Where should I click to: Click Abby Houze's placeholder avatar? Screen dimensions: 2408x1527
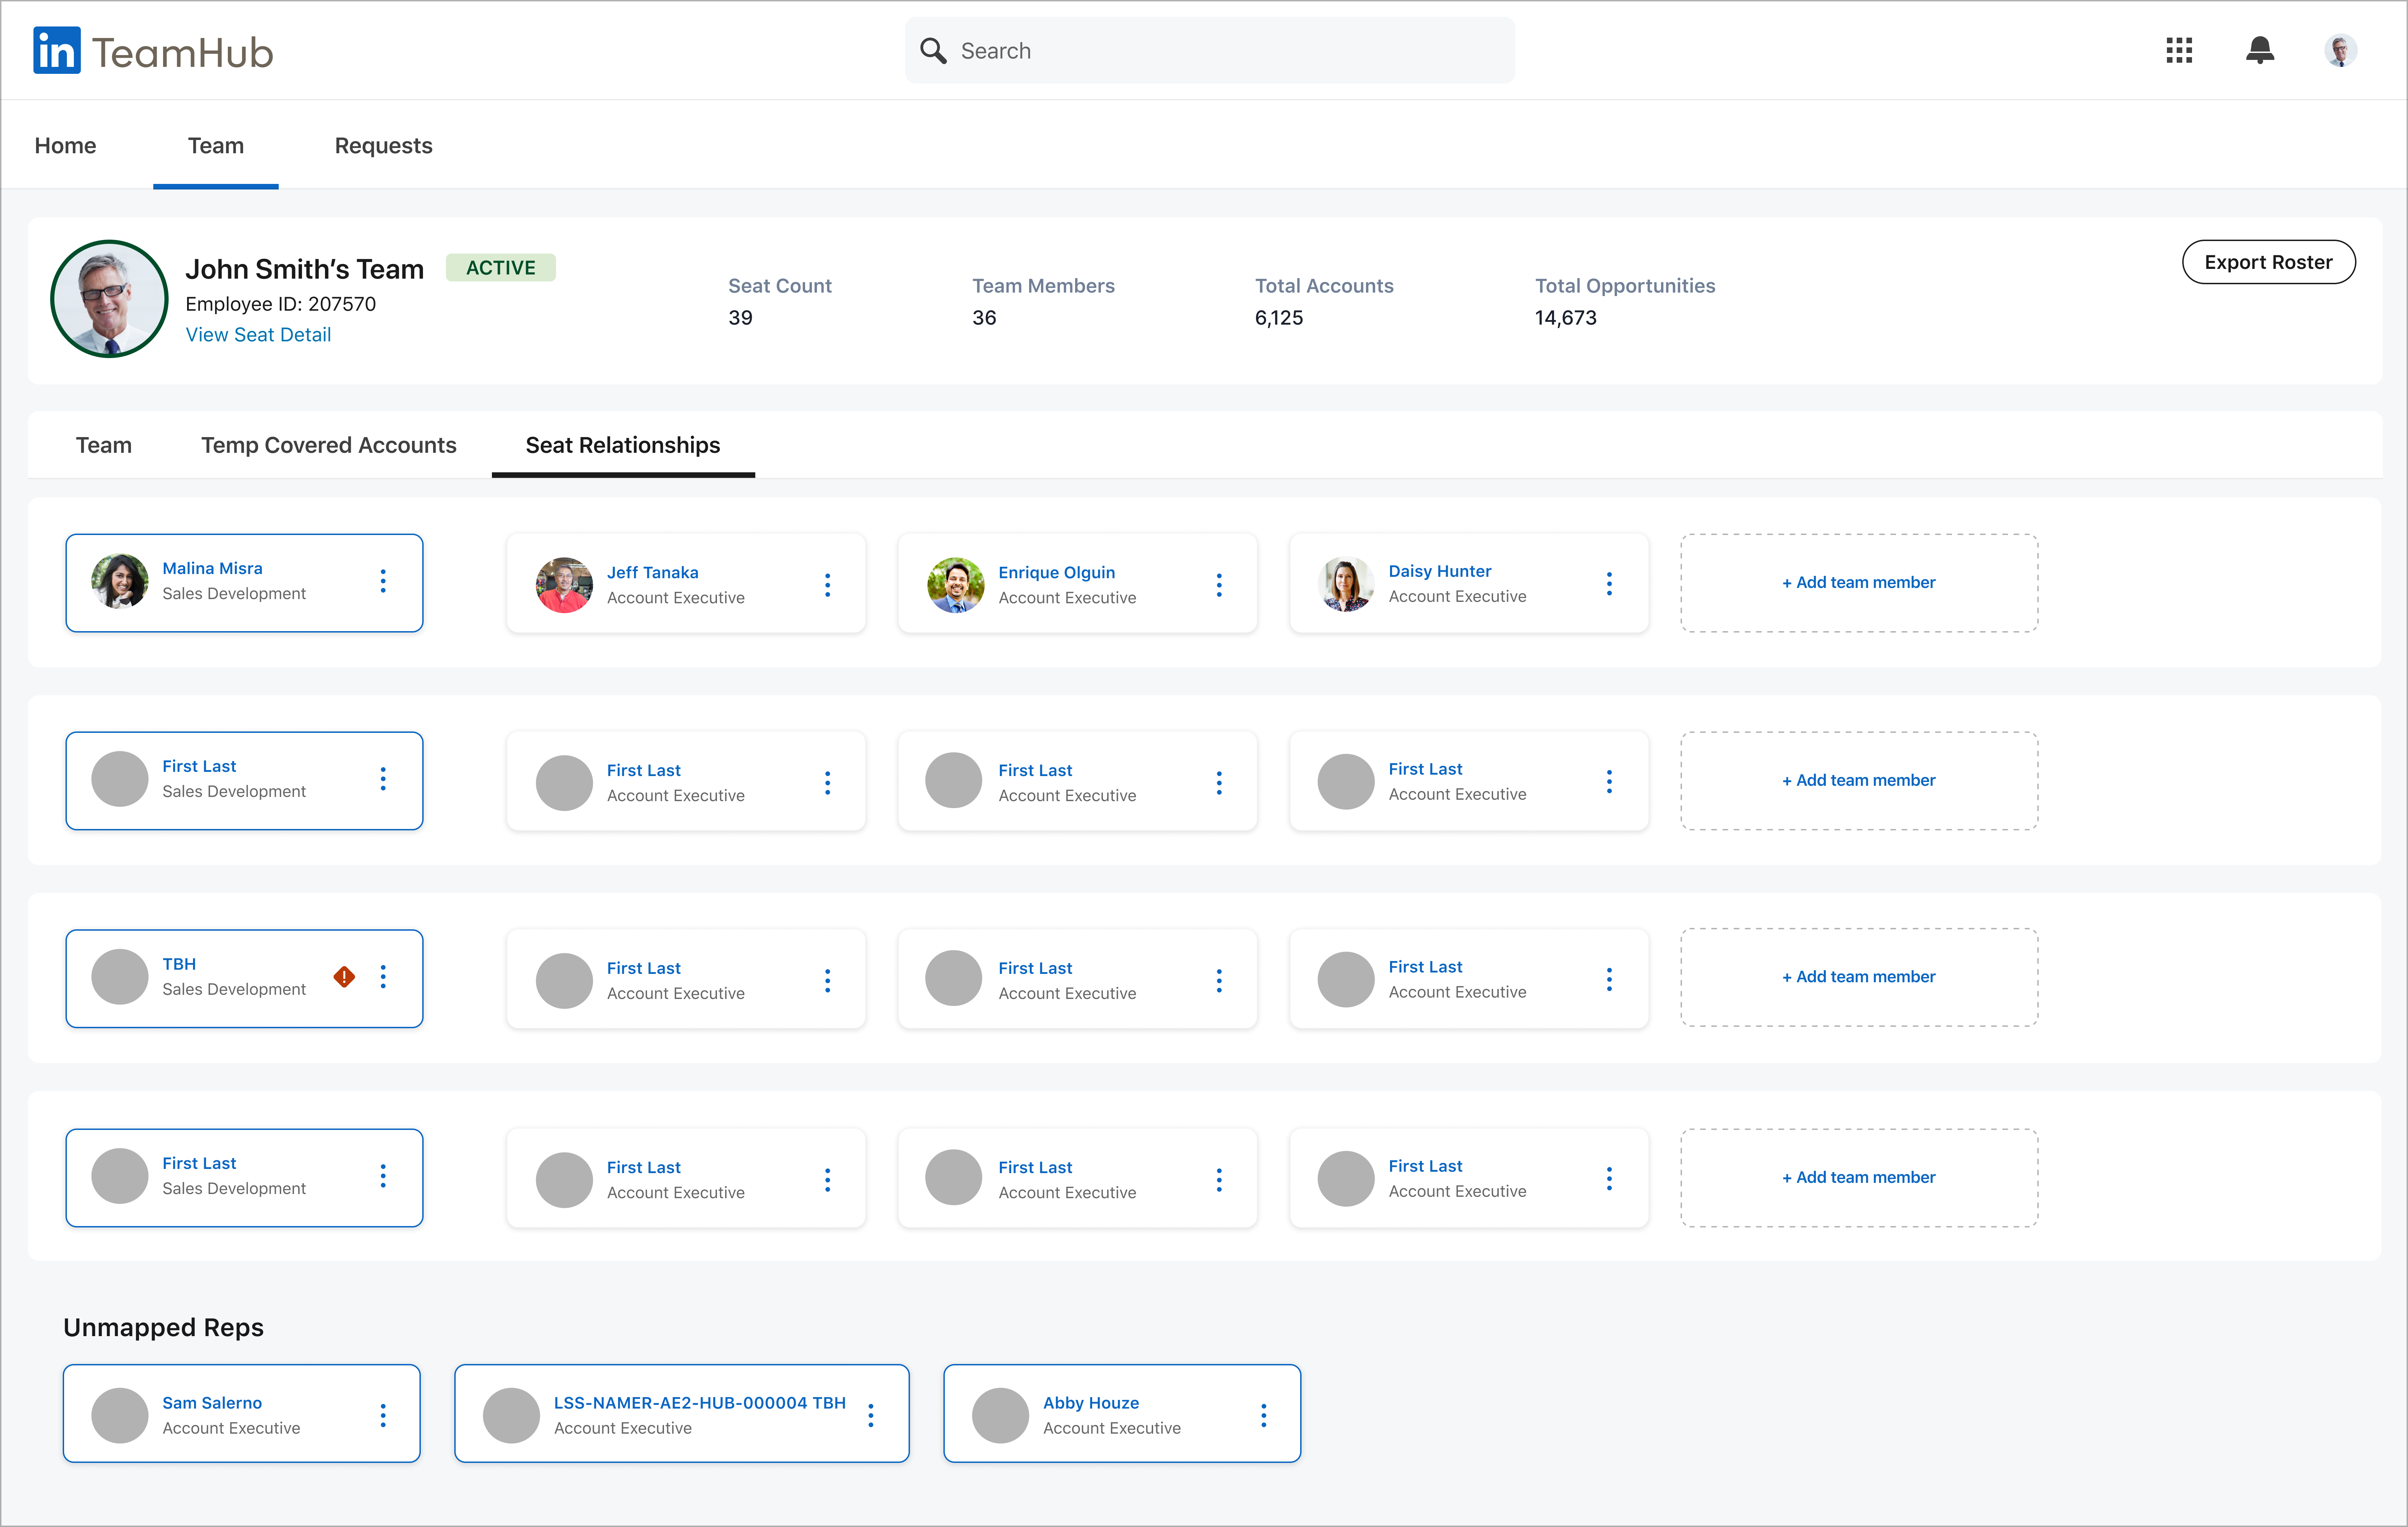[x=1000, y=1415]
